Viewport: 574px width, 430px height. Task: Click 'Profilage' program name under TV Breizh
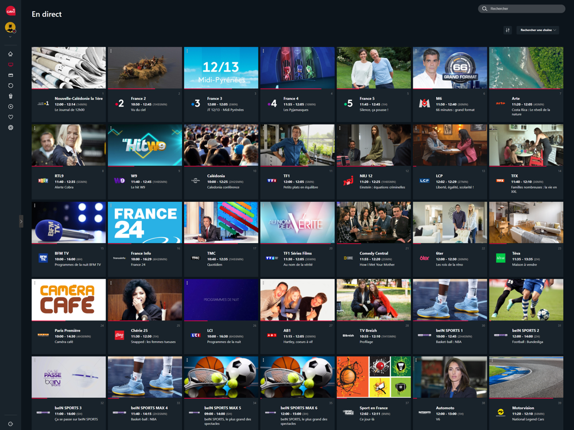point(366,342)
